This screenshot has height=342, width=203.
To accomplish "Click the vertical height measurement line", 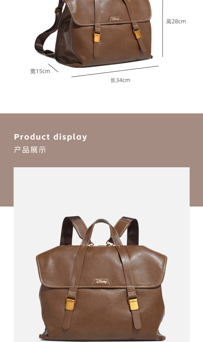I will pos(163,28).
